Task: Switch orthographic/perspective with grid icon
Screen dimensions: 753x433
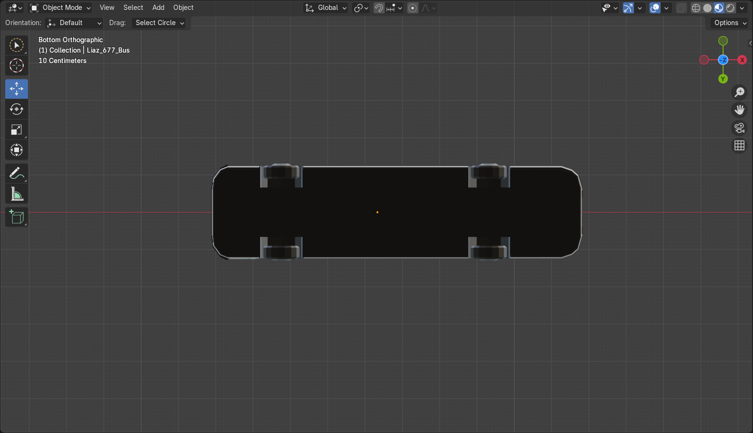Action: pos(739,146)
